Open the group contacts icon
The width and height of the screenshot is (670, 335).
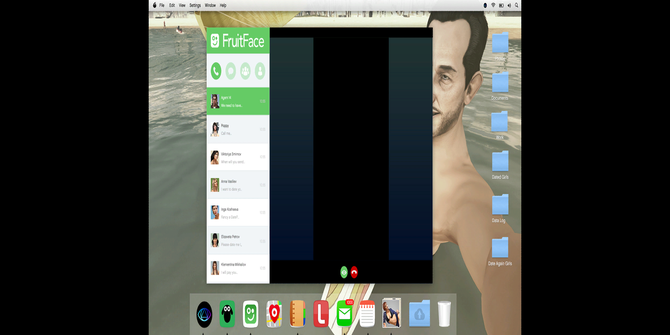pyautogui.click(x=245, y=71)
